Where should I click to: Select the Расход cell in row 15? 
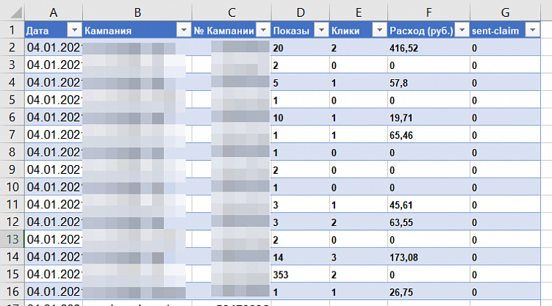(x=429, y=274)
